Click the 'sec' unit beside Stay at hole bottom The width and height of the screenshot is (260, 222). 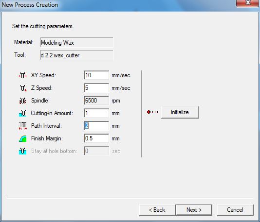click(116, 151)
